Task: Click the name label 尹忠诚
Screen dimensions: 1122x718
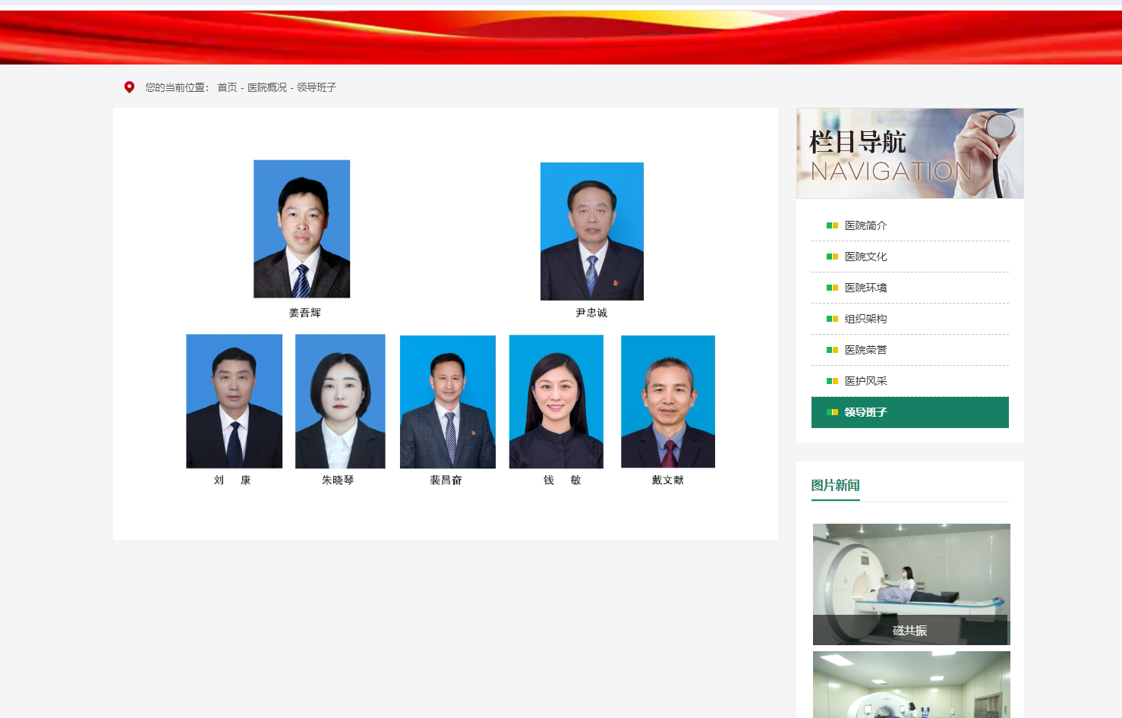Action: pos(591,313)
